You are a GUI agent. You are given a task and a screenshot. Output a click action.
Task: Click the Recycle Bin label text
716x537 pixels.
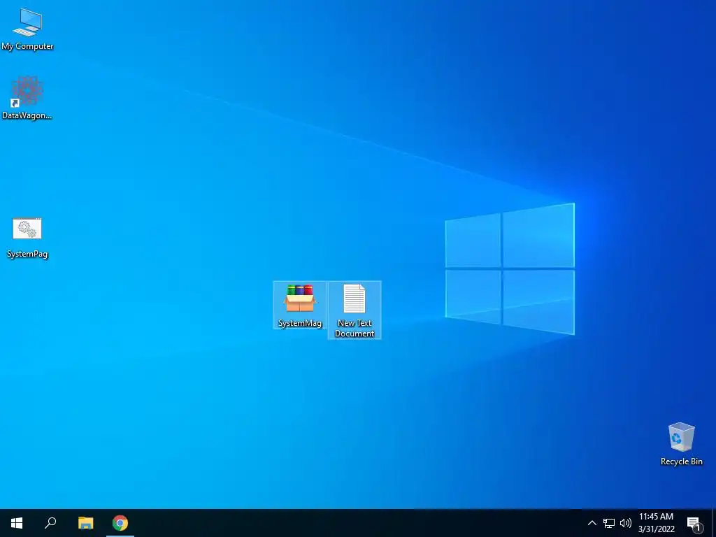pyautogui.click(x=681, y=461)
